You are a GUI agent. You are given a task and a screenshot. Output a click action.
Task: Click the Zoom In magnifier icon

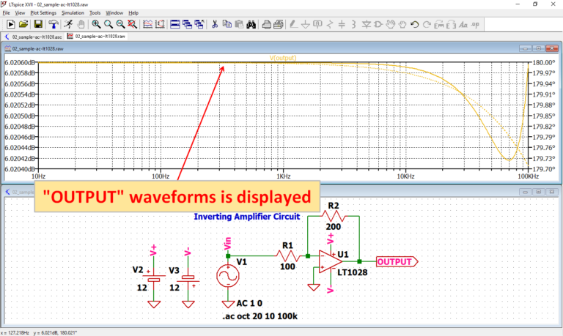pyautogui.click(x=96, y=24)
